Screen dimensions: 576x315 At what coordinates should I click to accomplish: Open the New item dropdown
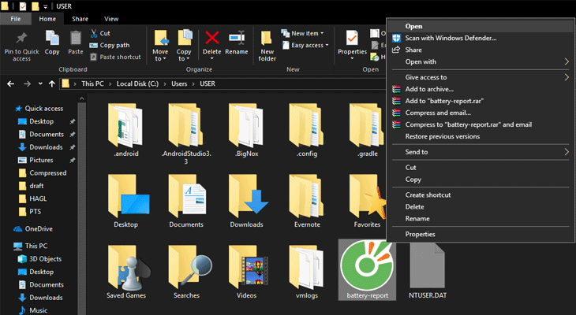click(x=305, y=33)
